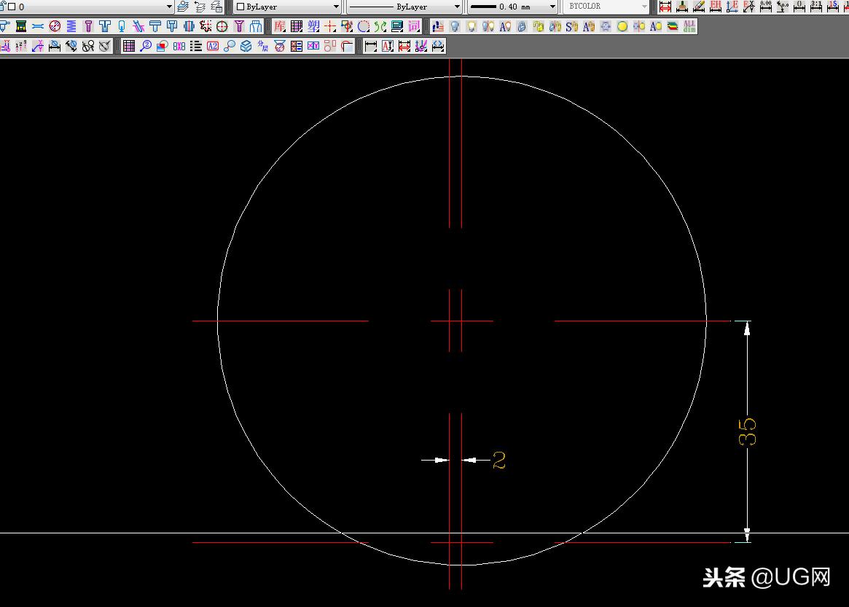Click the blue 塑 toolbar icon

click(x=313, y=27)
